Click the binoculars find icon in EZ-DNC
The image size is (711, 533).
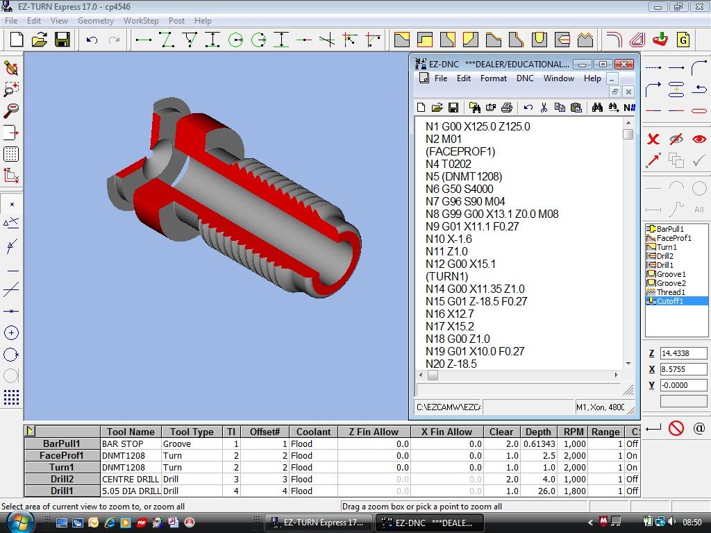[597, 108]
